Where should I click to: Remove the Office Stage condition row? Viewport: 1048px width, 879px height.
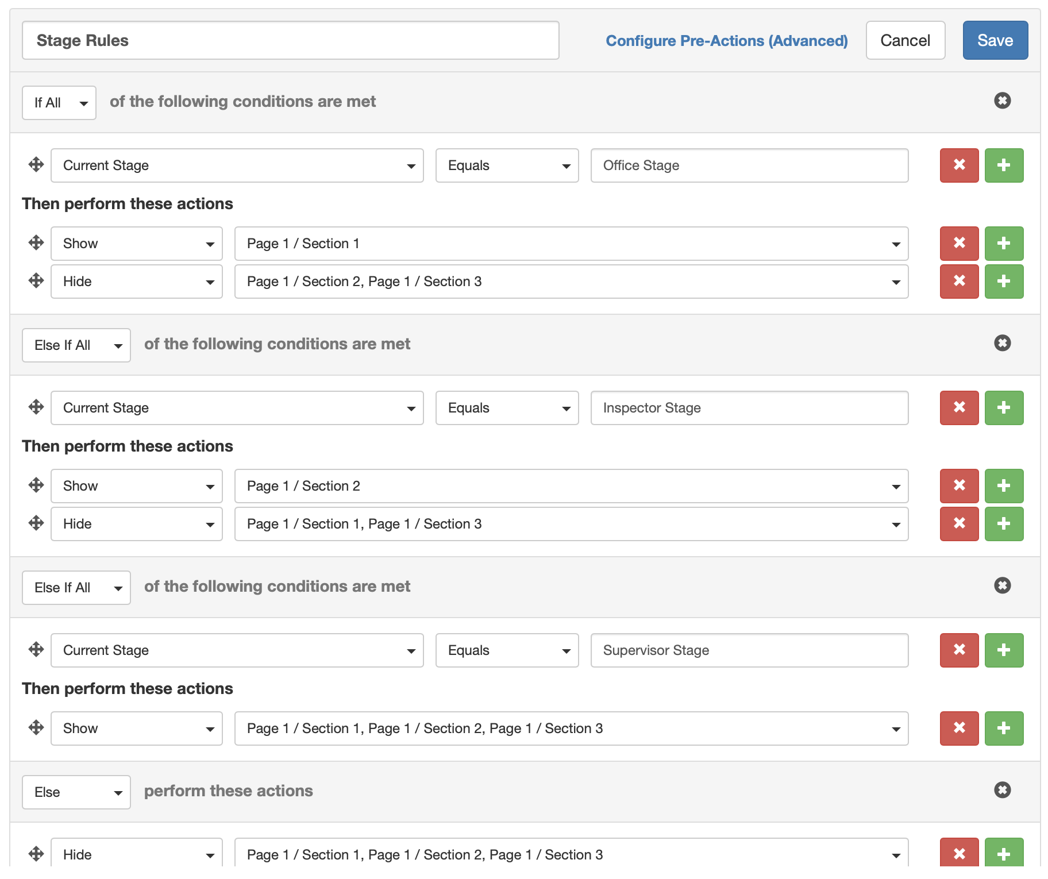pos(959,165)
